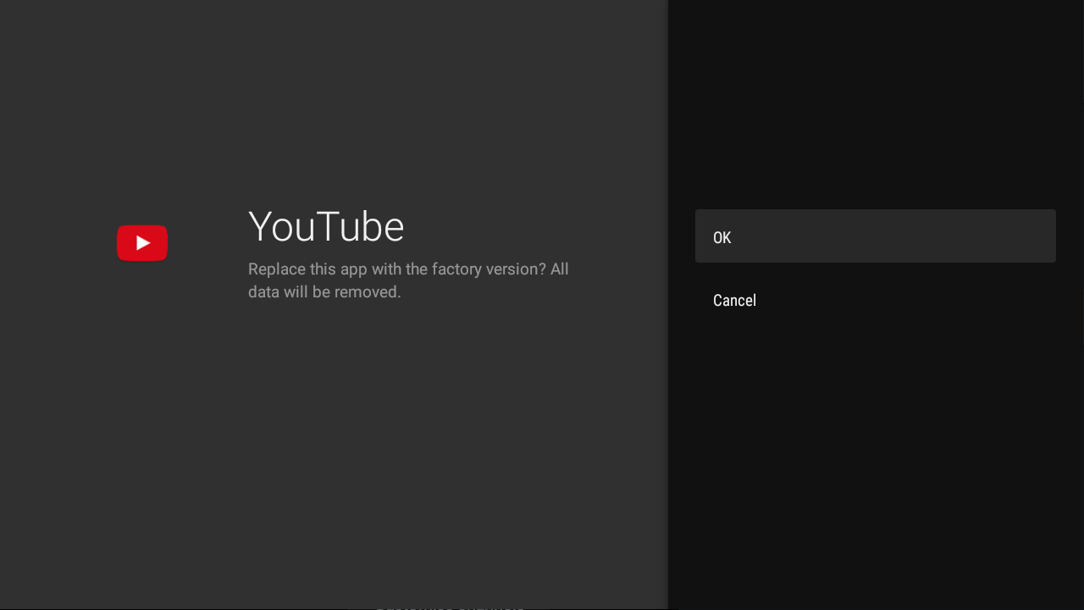This screenshot has height=610, width=1084.
Task: Confirm with the OK button
Action: click(x=875, y=236)
